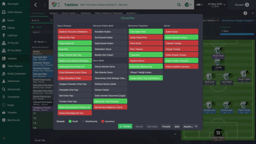This screenshot has height=144, width=256.
Task: Click the search magnifier in top bar
Action: [x=179, y=5]
